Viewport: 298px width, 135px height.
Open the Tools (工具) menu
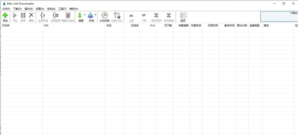pos(63,9)
